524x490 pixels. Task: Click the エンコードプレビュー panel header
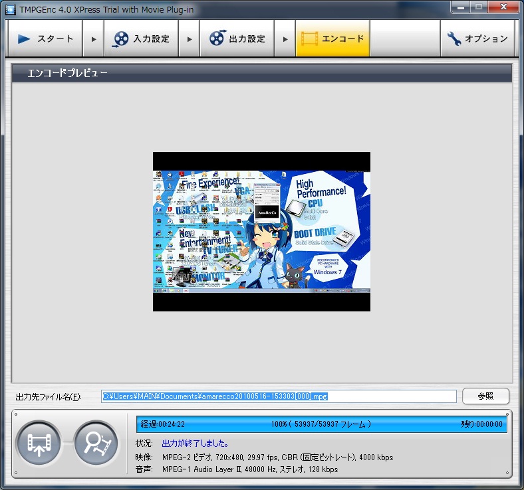coord(261,73)
